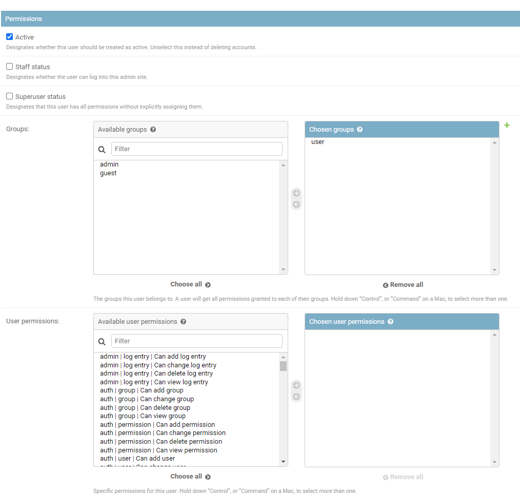
Task: Click the groups filter search magnifier icon
Action: click(x=102, y=150)
